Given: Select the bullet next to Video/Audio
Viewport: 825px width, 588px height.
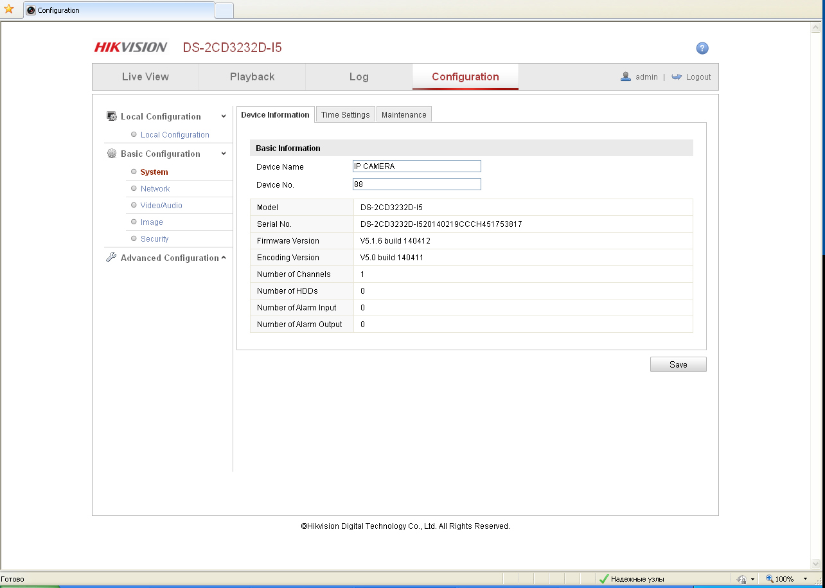Looking at the screenshot, I should 134,205.
